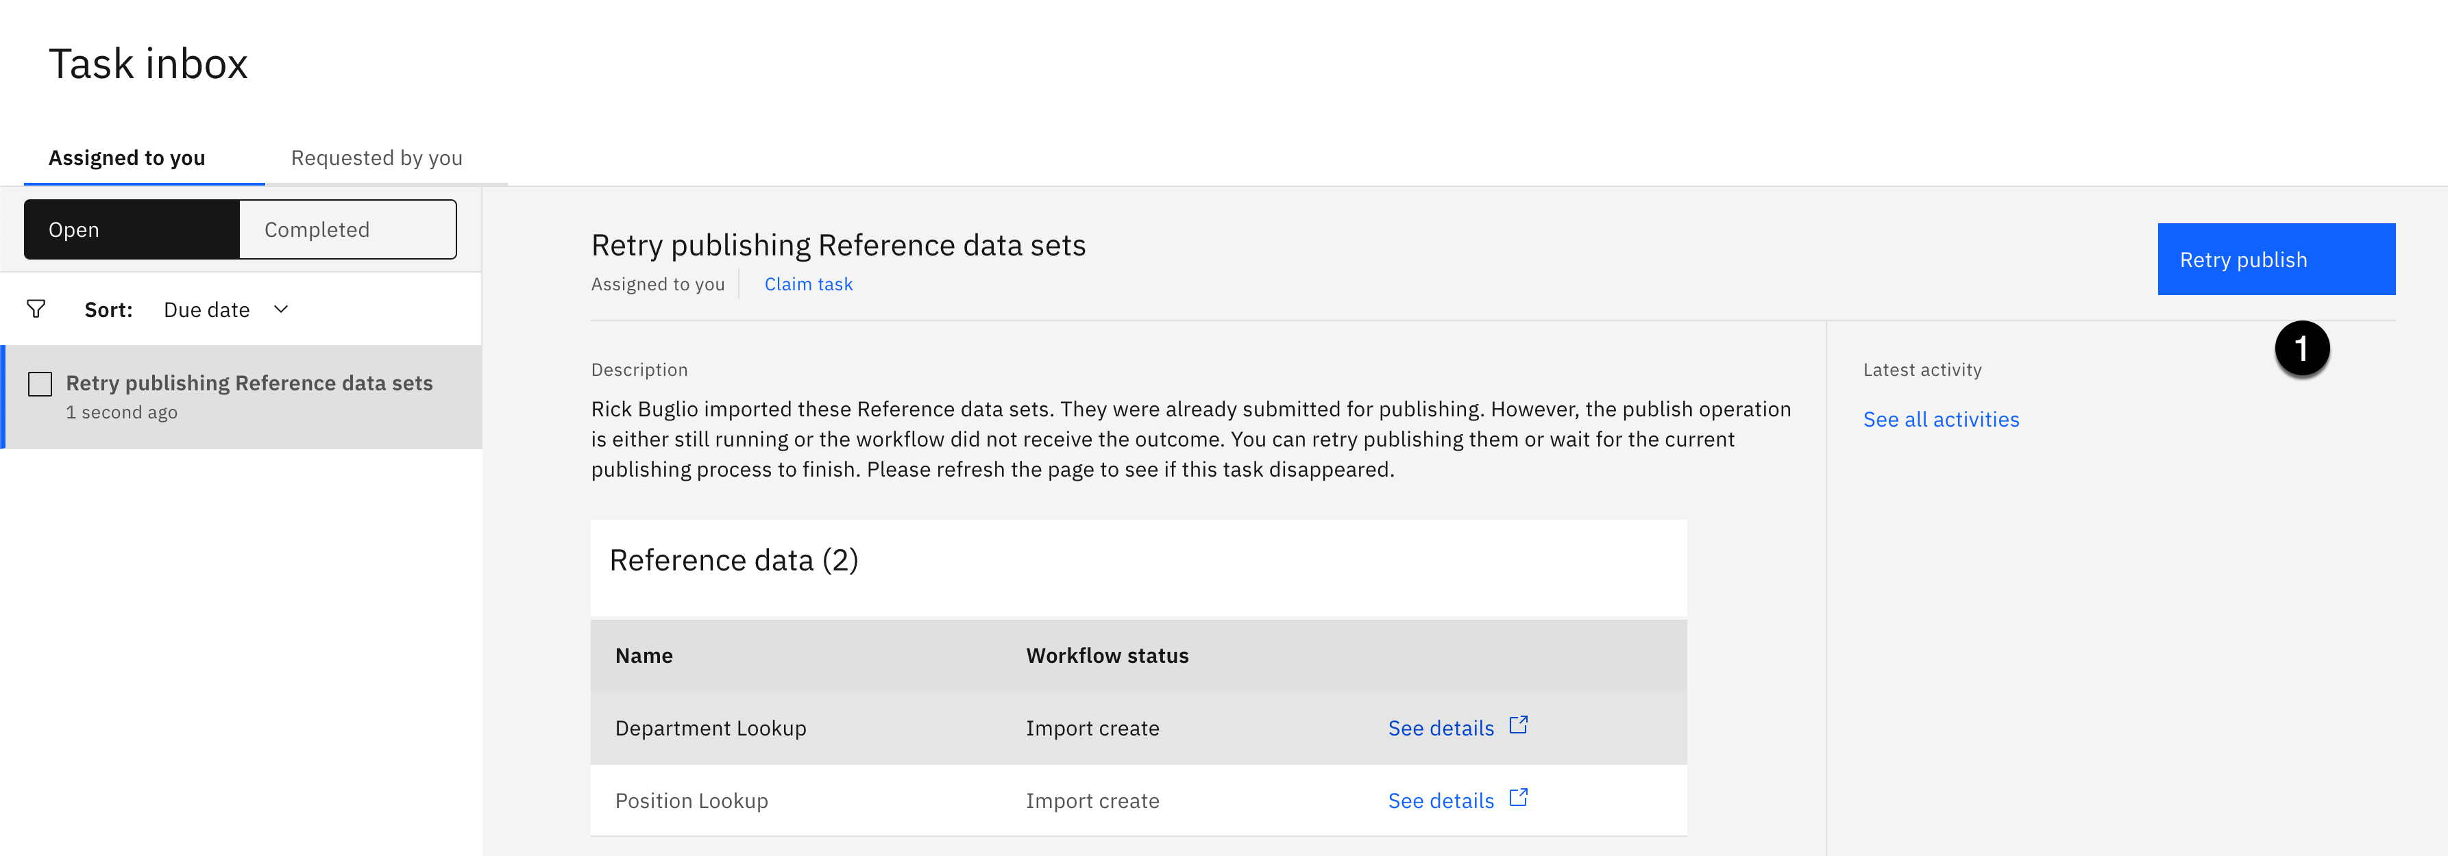Image resolution: width=2448 pixels, height=856 pixels.
Task: Click See details for Position Lookup
Action: pyautogui.click(x=1440, y=801)
